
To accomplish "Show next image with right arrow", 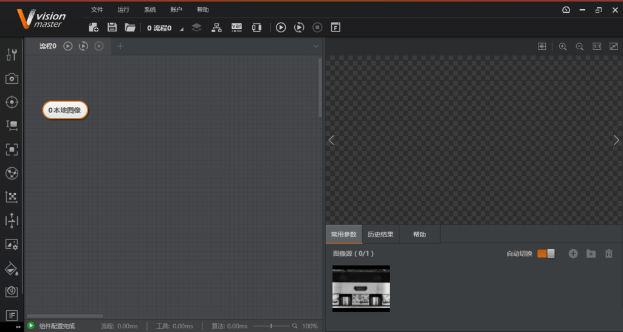I will tap(616, 140).
